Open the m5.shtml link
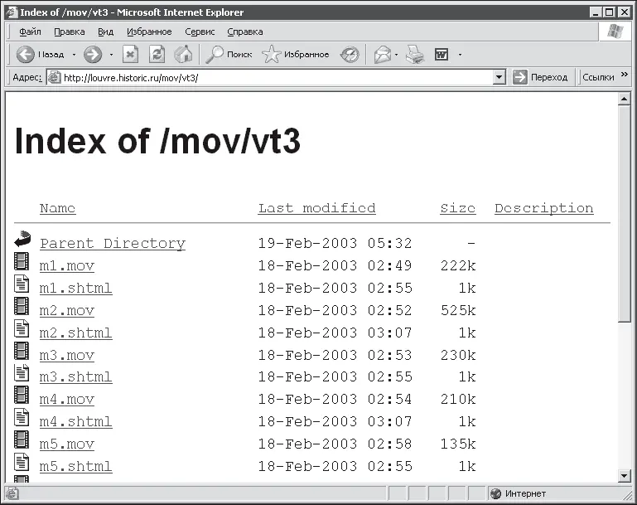The image size is (637, 505). (76, 466)
